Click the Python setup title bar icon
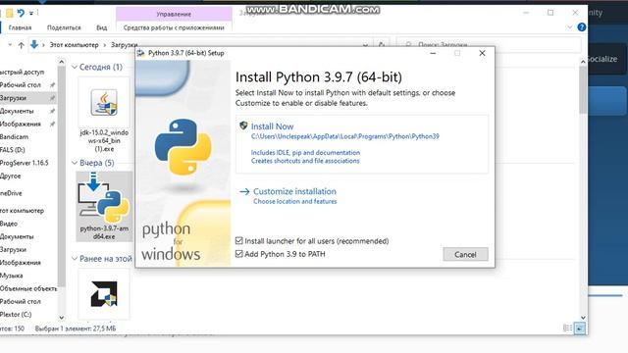This screenshot has height=353, width=628. [140, 53]
